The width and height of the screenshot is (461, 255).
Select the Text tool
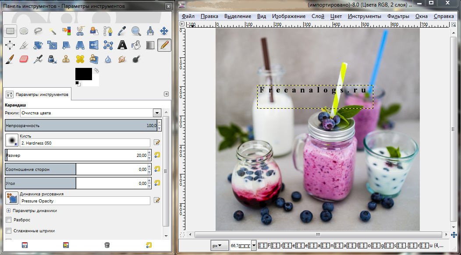[122, 45]
